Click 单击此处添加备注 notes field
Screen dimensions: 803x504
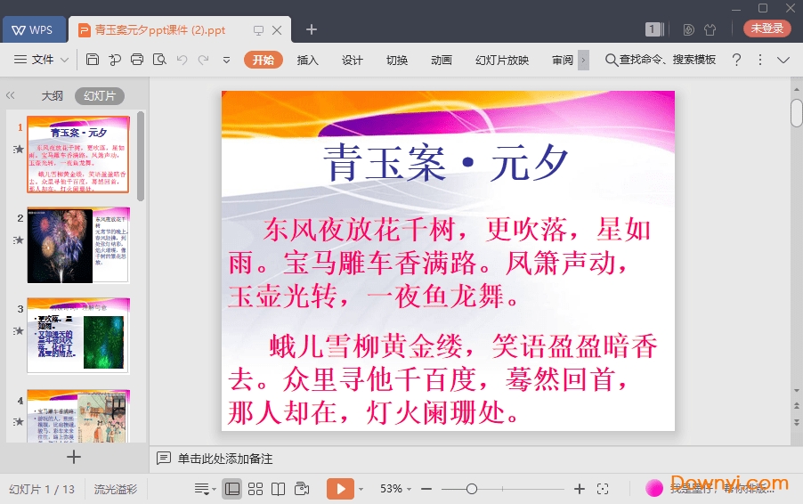point(225,459)
